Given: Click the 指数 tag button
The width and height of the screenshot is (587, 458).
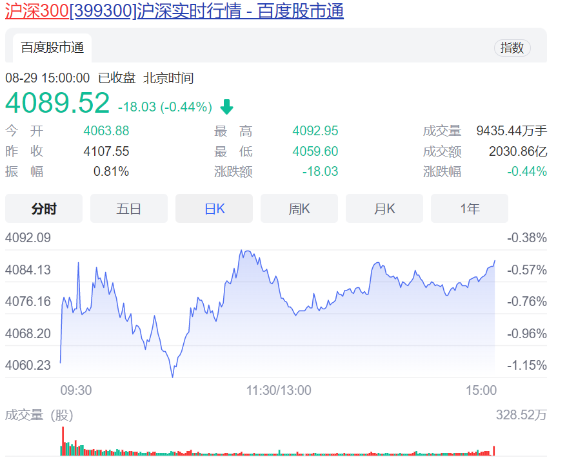Looking at the screenshot, I should click(512, 48).
